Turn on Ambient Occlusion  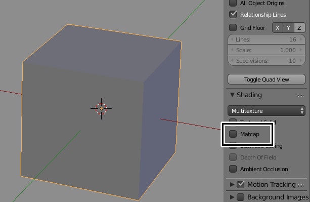tap(233, 169)
